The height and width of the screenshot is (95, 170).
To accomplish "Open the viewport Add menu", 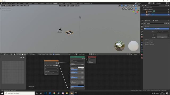I will (23, 6).
